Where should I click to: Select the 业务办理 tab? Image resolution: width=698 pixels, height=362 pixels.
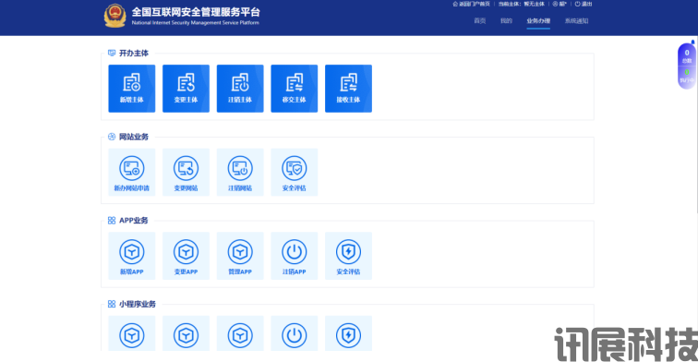[538, 21]
